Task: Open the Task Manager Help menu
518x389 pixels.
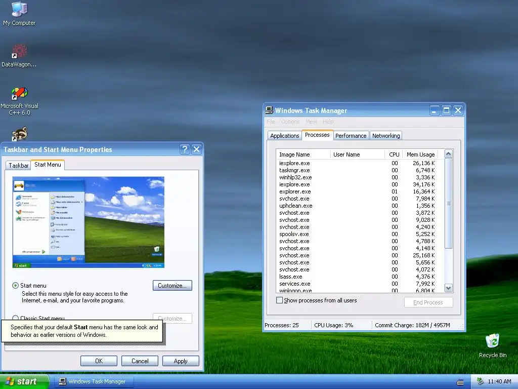Action: pyautogui.click(x=328, y=122)
